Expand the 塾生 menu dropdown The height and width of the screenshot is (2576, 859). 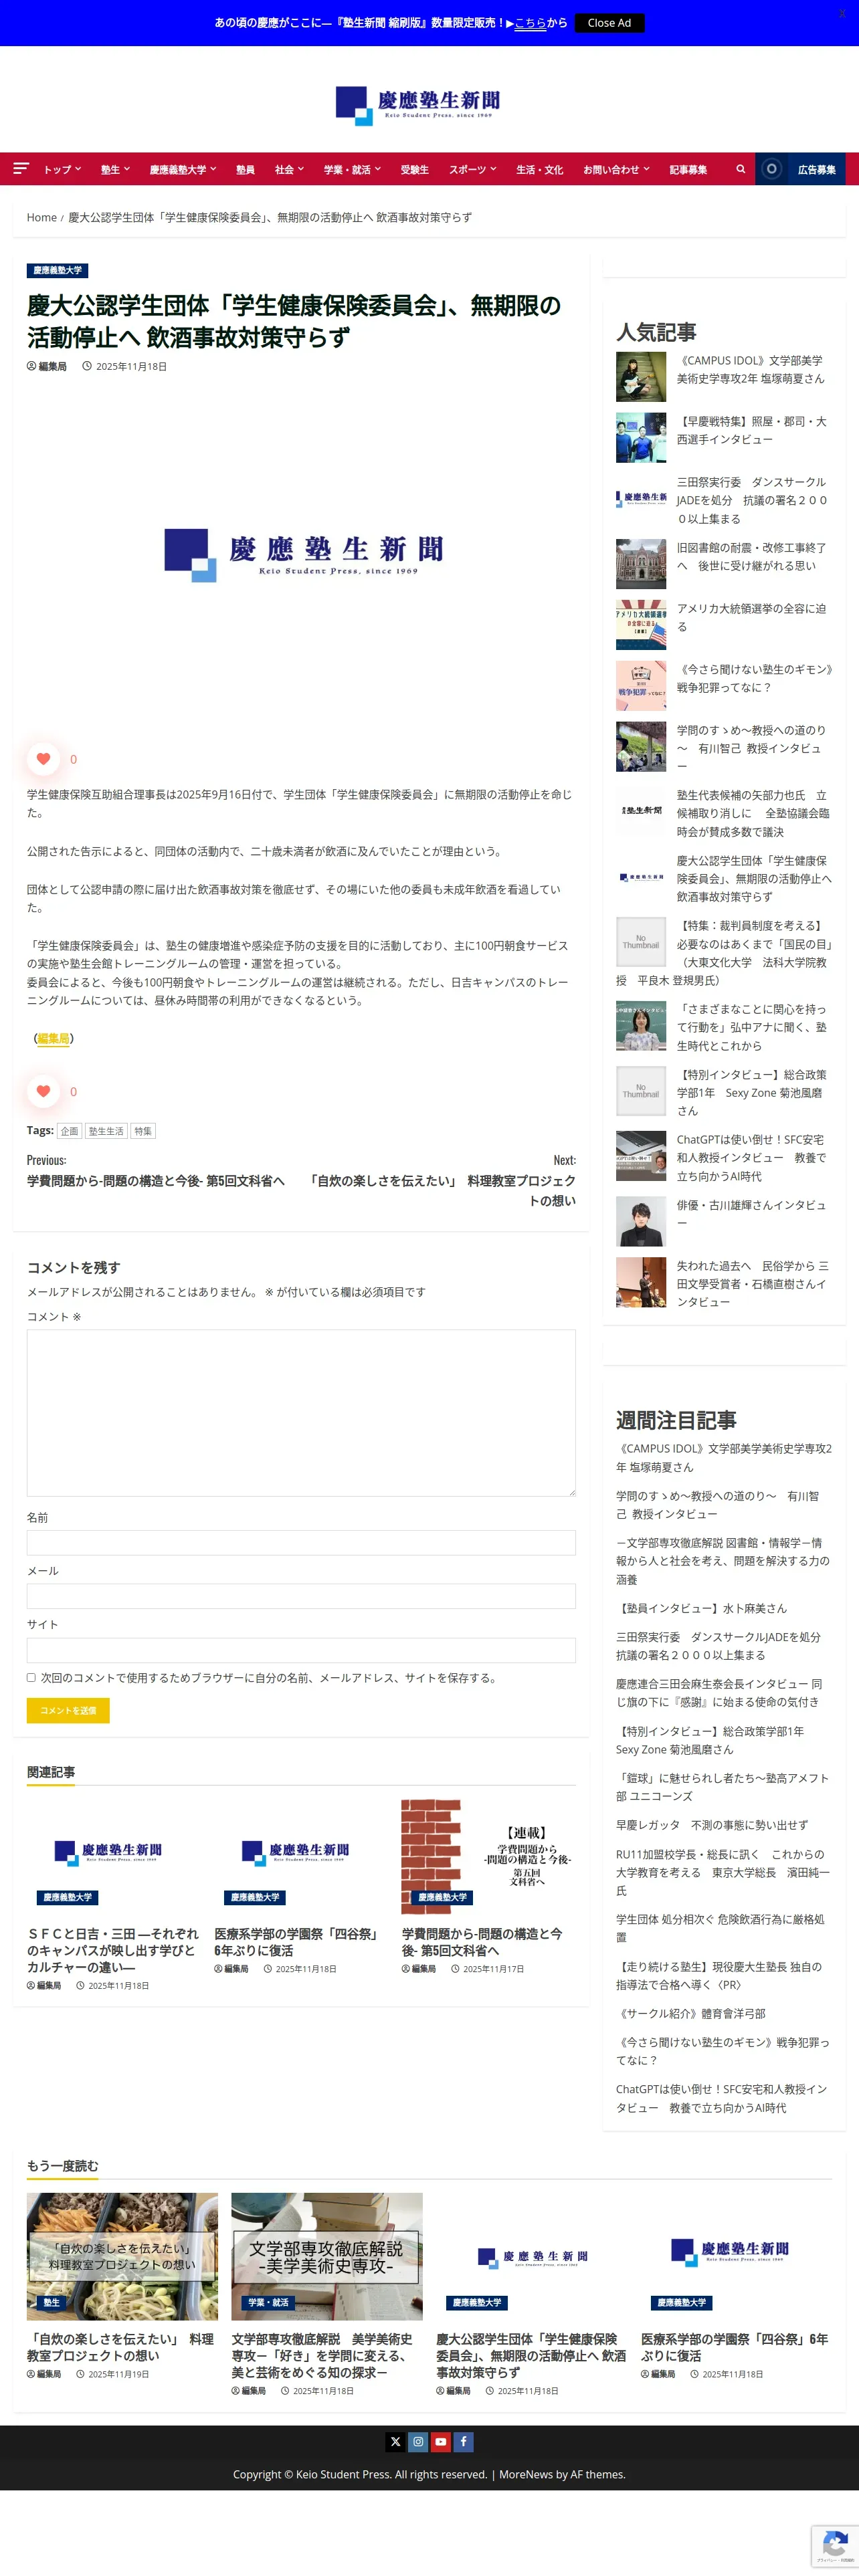(115, 169)
